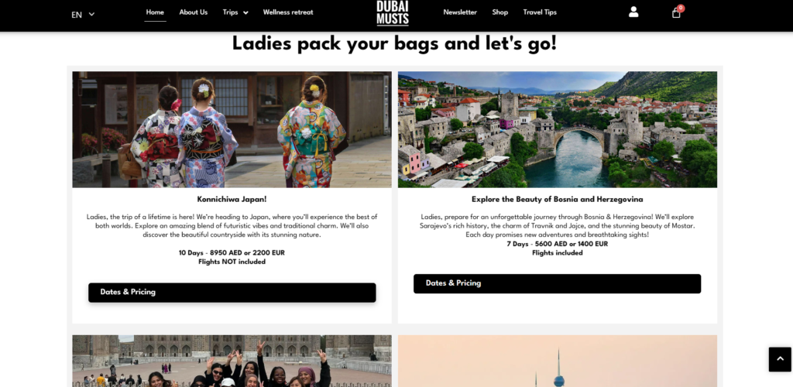Open the Newsletter page
This screenshot has height=387, width=793.
coord(460,12)
